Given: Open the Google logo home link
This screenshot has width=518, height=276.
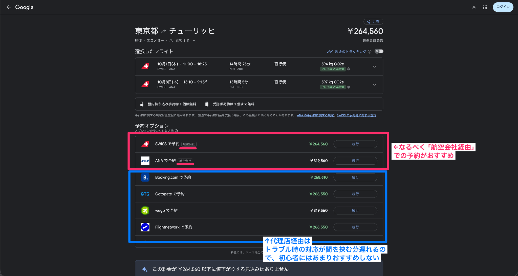Looking at the screenshot, I should pyautogui.click(x=24, y=7).
